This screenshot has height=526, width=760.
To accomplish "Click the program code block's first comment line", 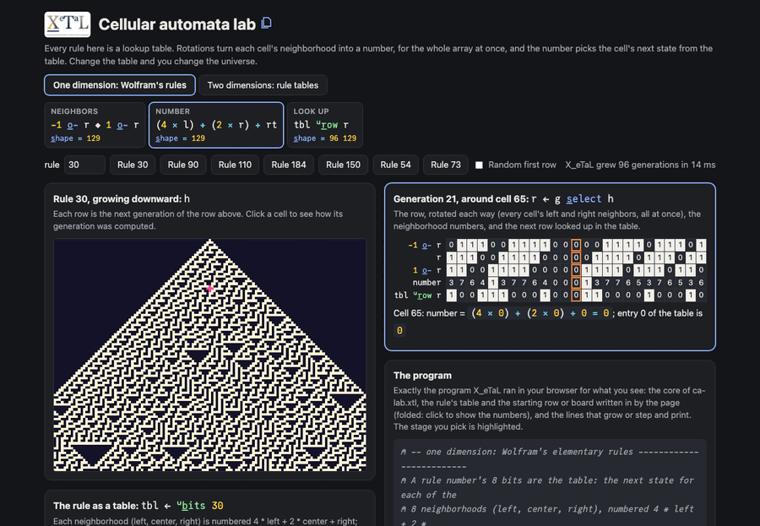I will coord(550,458).
